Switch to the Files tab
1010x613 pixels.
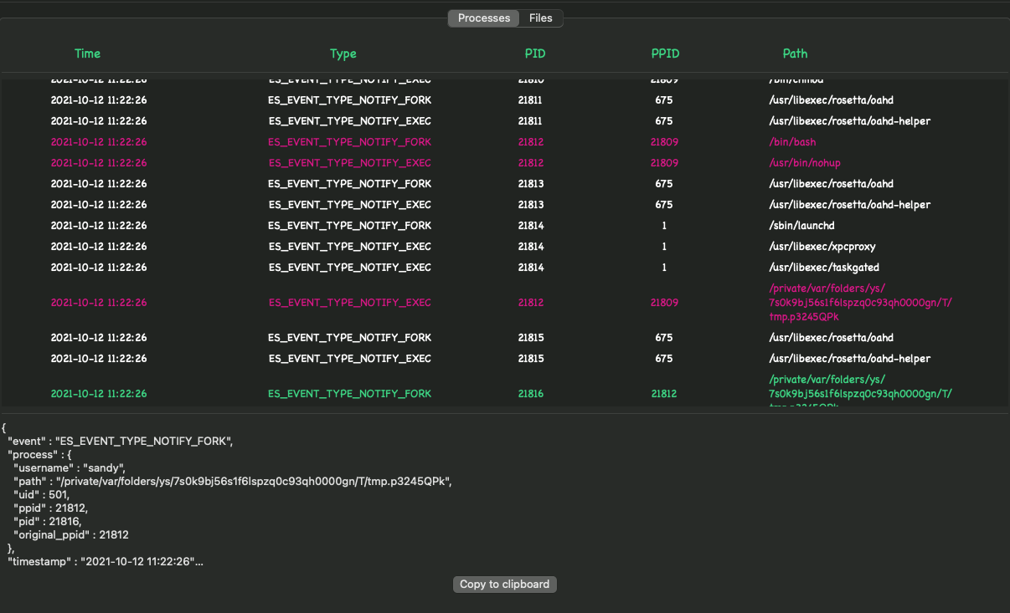541,18
